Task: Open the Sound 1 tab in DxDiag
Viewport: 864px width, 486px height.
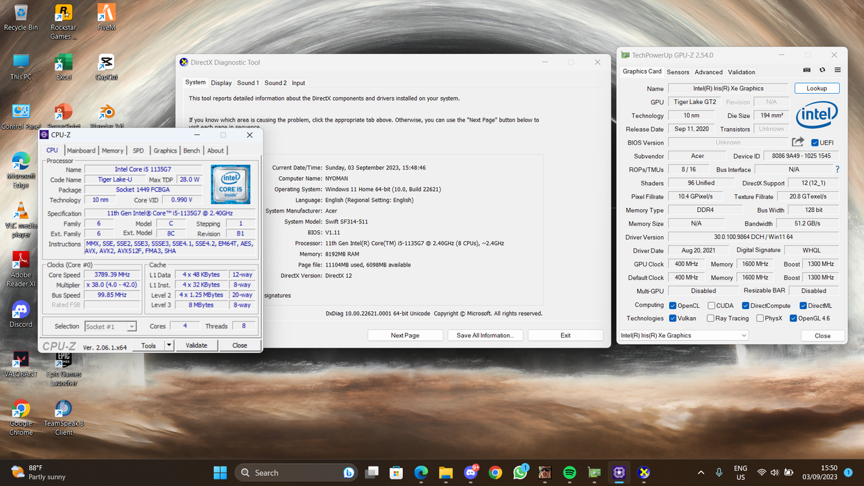Action: tap(248, 83)
